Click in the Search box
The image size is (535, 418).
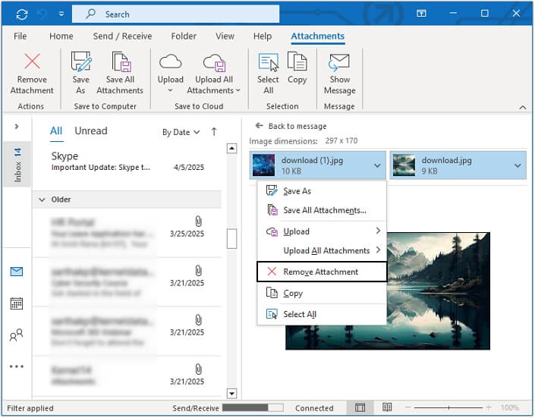pyautogui.click(x=175, y=14)
